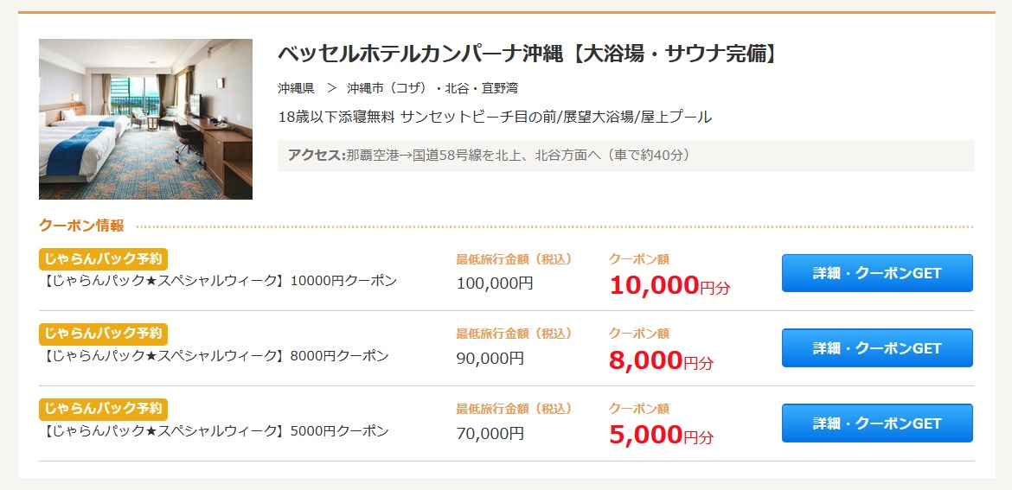This screenshot has height=490, width=1012.
Task: Click the red 10,000円分 coupon amount
Action: pyautogui.click(x=669, y=284)
